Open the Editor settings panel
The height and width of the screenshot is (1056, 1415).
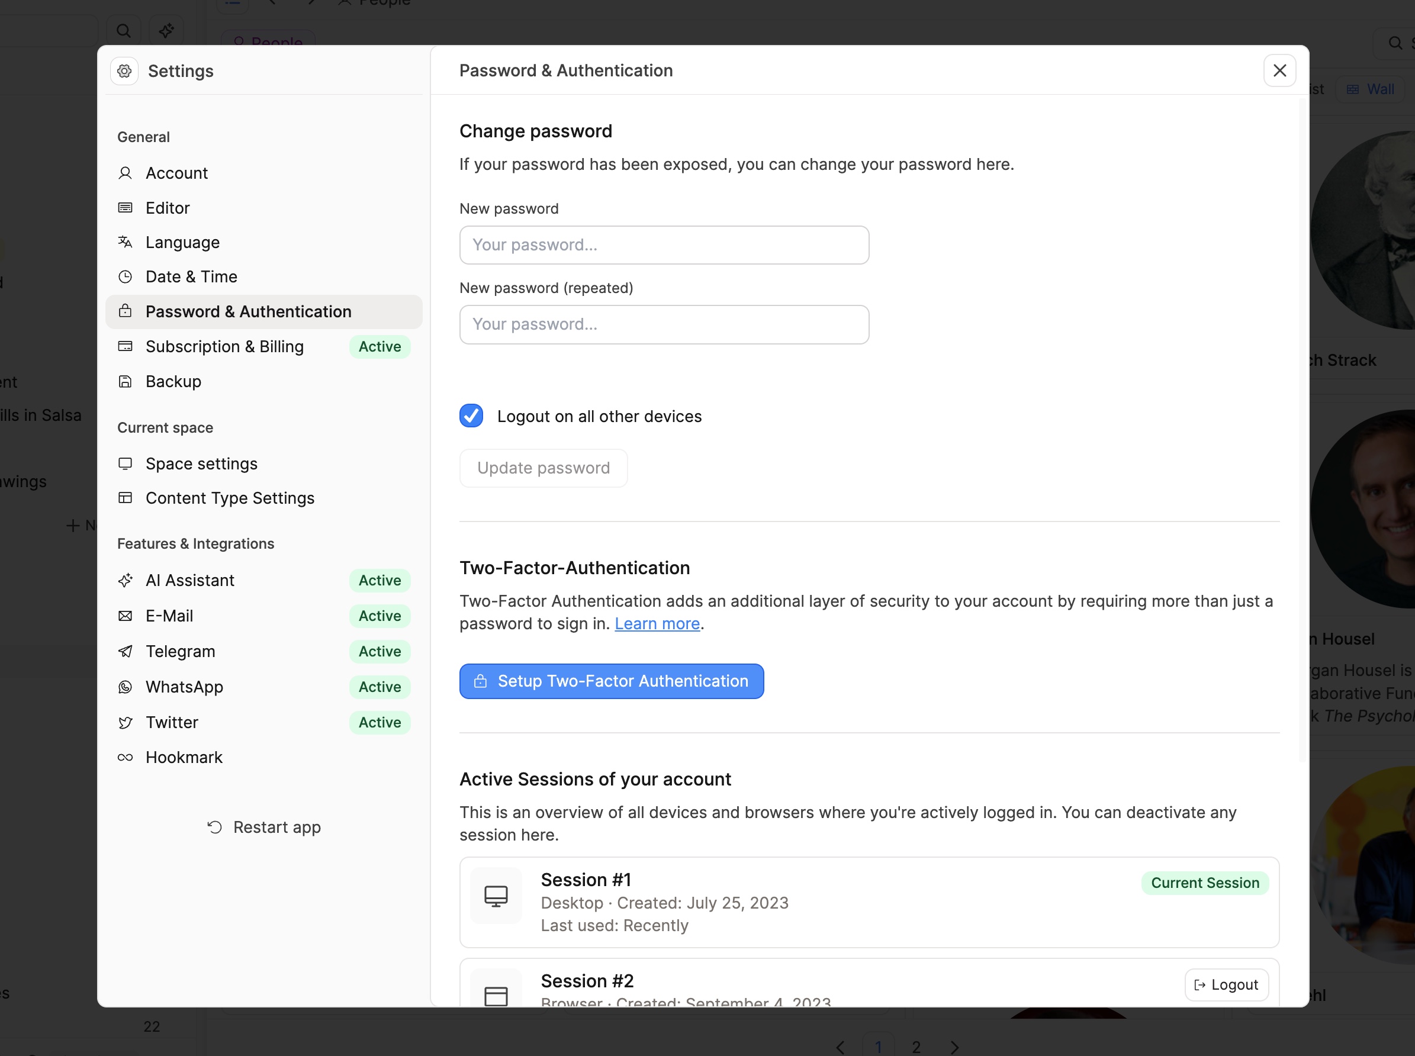168,207
